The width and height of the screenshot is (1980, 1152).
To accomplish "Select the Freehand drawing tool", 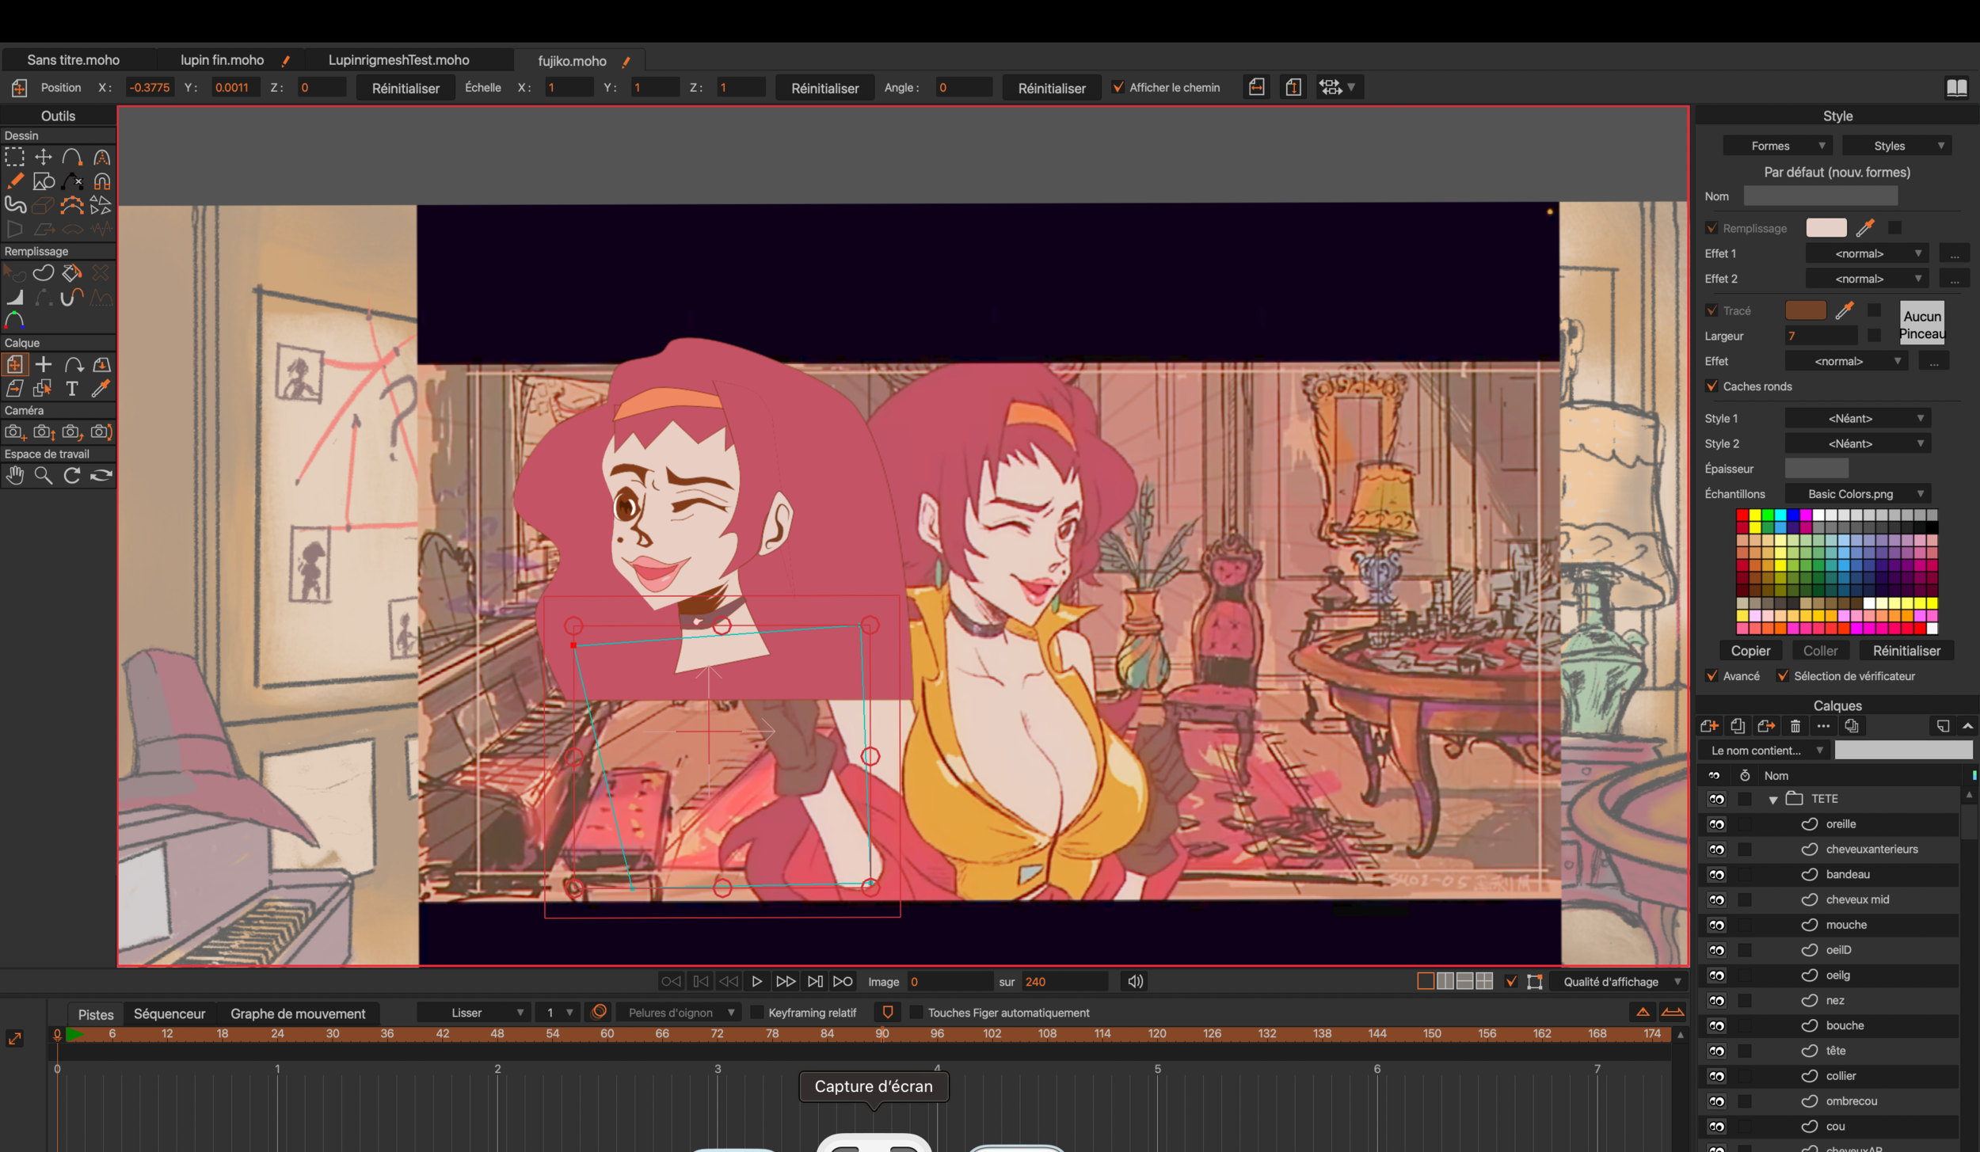I will coord(15,181).
